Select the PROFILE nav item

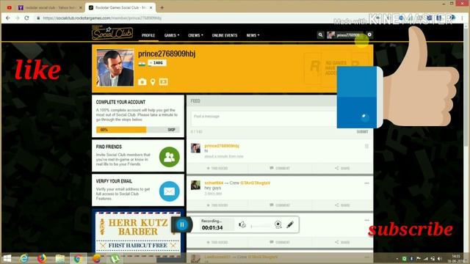coord(148,35)
